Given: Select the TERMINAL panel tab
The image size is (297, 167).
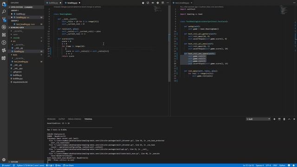Looking at the screenshot, I should coord(88,119).
